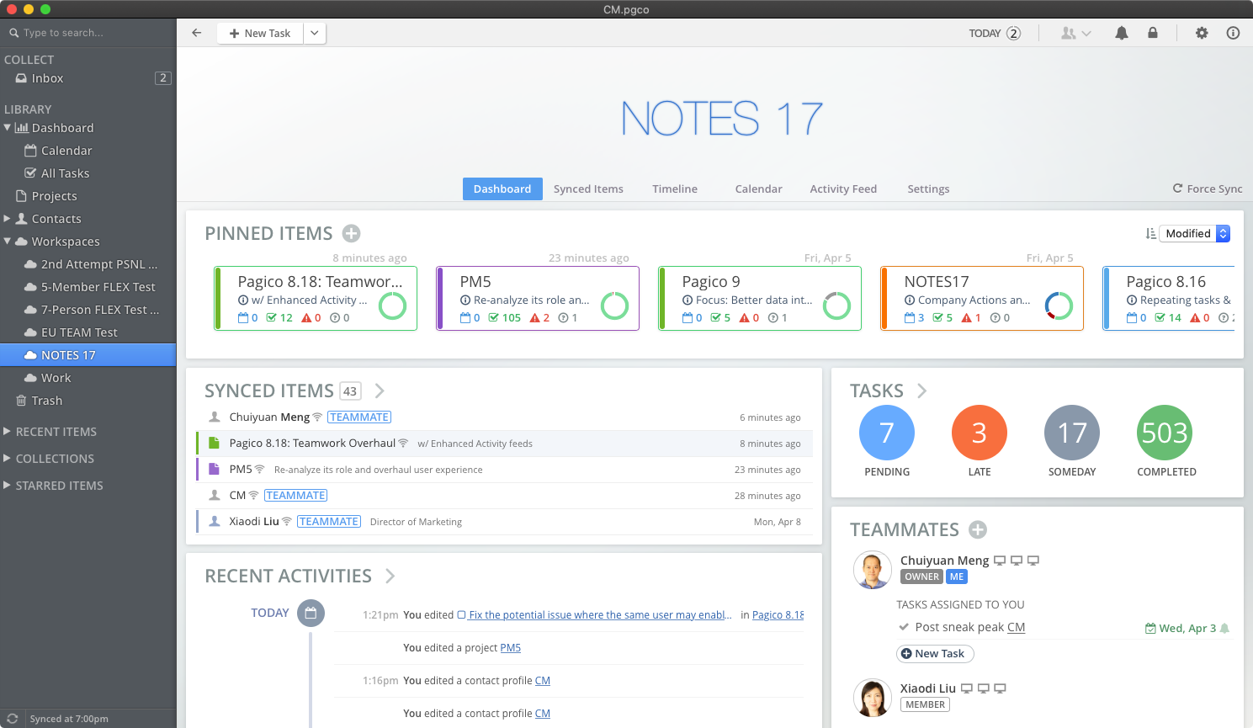Open Pagico 8.18 link in activity feed
1253x728 pixels.
pos(778,615)
